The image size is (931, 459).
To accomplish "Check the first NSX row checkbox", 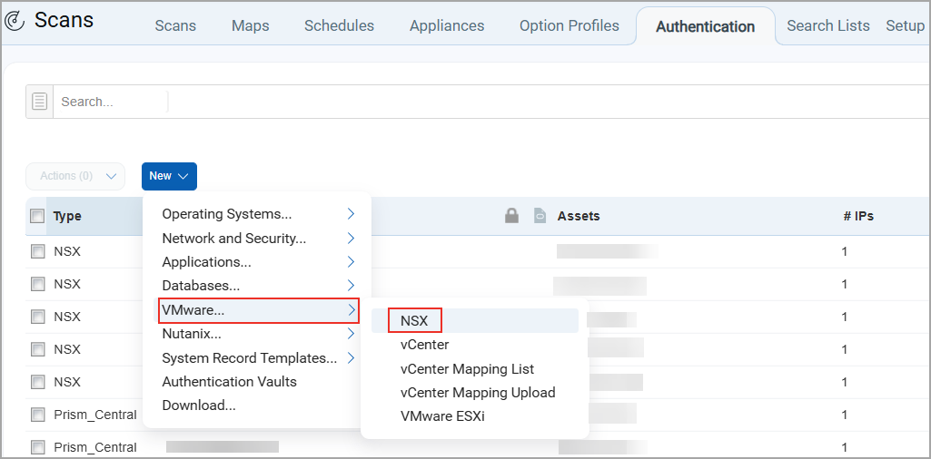I will (38, 251).
